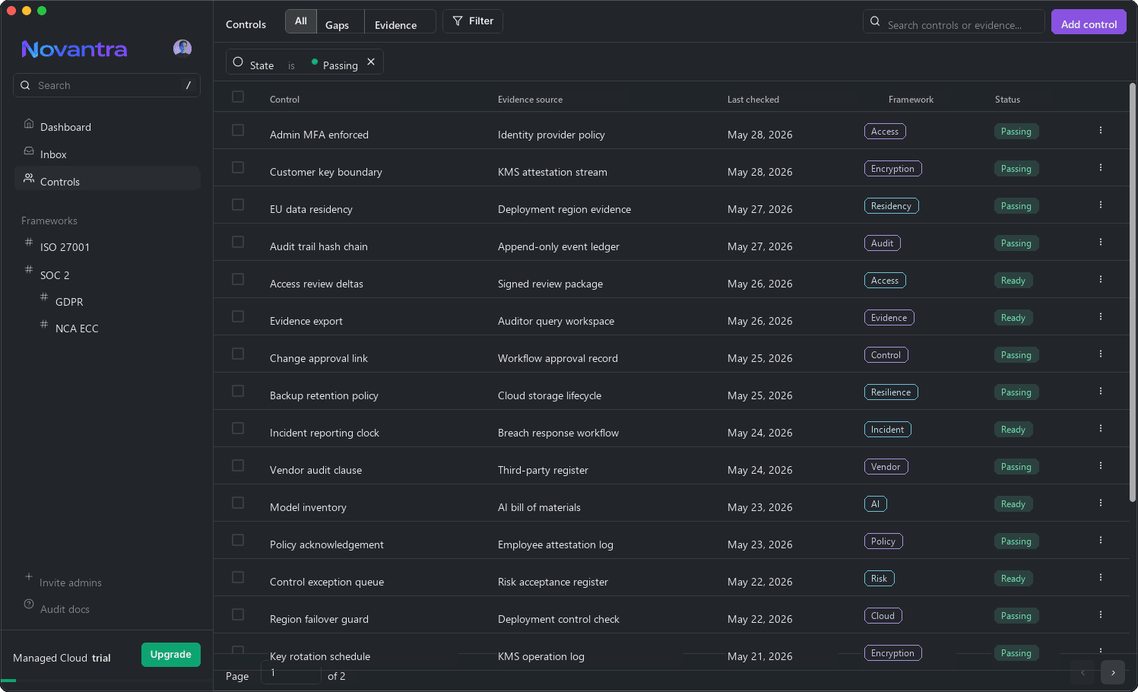Check the EU data residency row checkbox
Image resolution: width=1138 pixels, height=692 pixels.
238,205
